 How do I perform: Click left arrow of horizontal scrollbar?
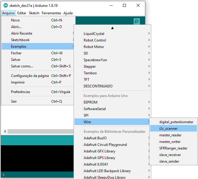[5, 132]
